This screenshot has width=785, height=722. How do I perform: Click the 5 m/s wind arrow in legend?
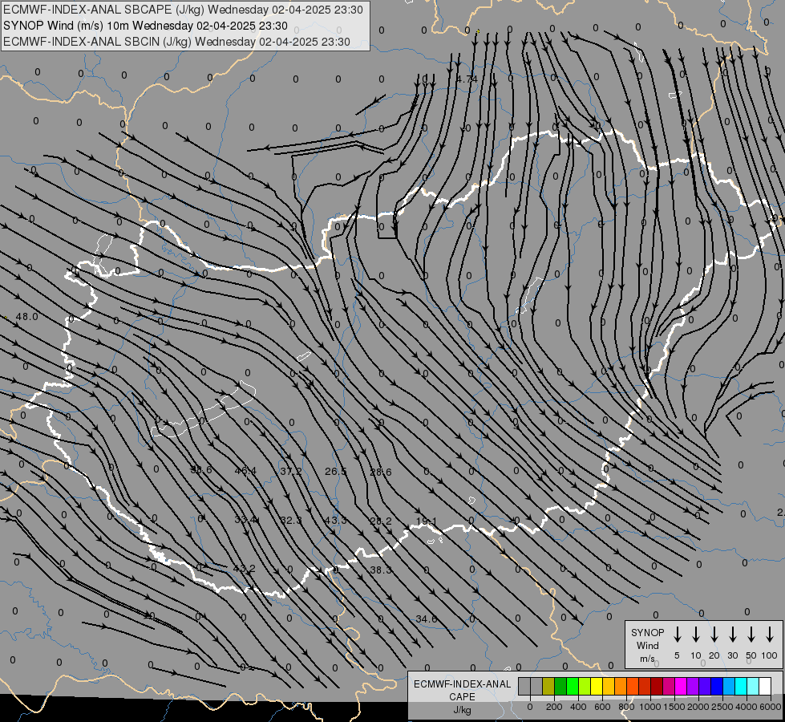(x=677, y=635)
